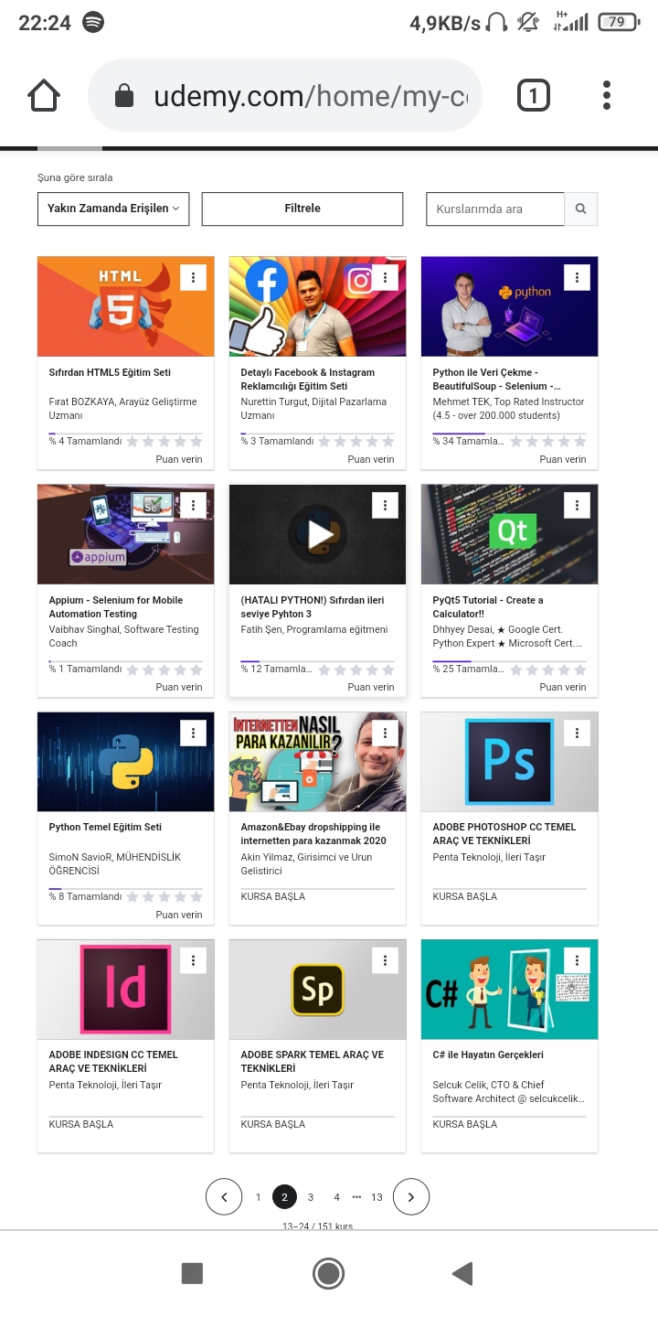This screenshot has height=1317, width=658.
Task: Open PyQt5 Tutorial - Create a Calculator title
Action: (x=488, y=607)
